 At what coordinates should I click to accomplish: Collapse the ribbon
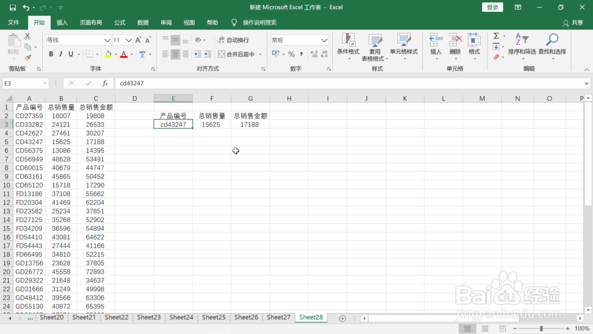[x=586, y=69]
